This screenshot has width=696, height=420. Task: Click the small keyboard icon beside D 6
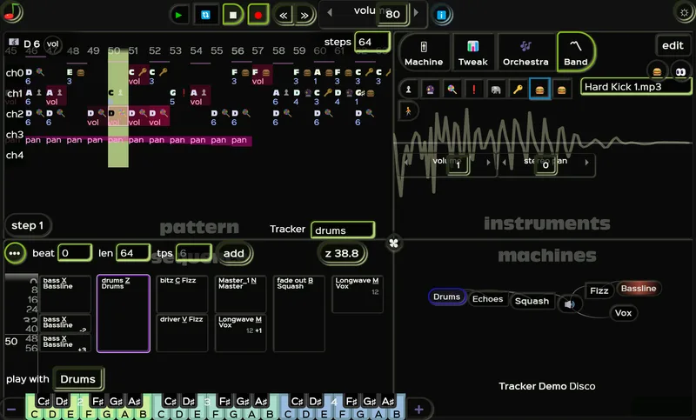point(14,42)
